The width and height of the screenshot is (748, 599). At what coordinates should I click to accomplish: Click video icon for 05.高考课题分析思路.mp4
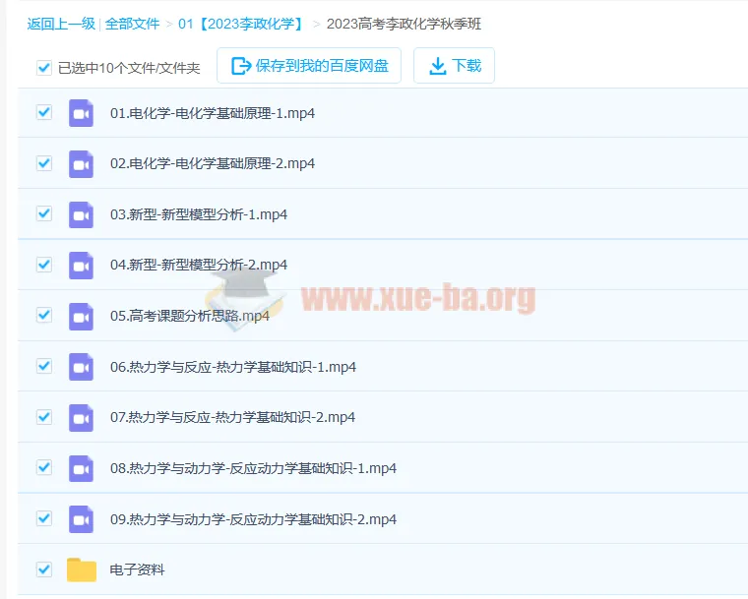click(x=81, y=316)
